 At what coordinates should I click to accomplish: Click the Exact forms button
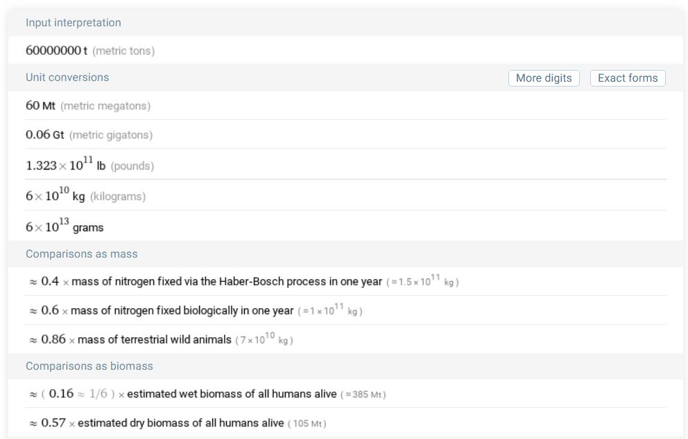tap(627, 78)
